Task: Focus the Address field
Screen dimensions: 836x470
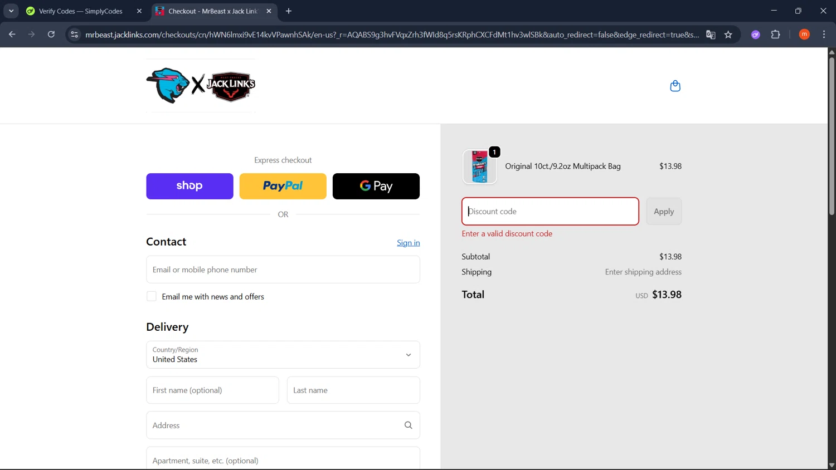Action: (283, 425)
